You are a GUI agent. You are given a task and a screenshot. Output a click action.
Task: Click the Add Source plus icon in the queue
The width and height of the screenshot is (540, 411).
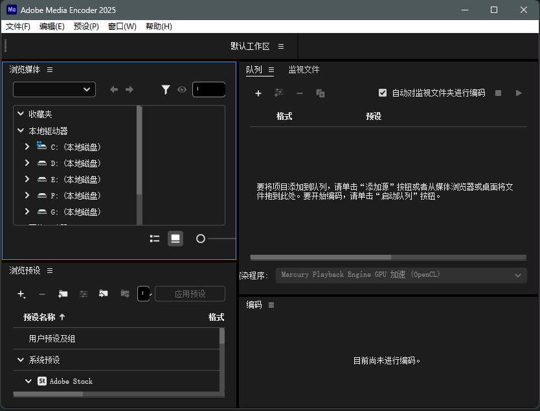pos(258,93)
